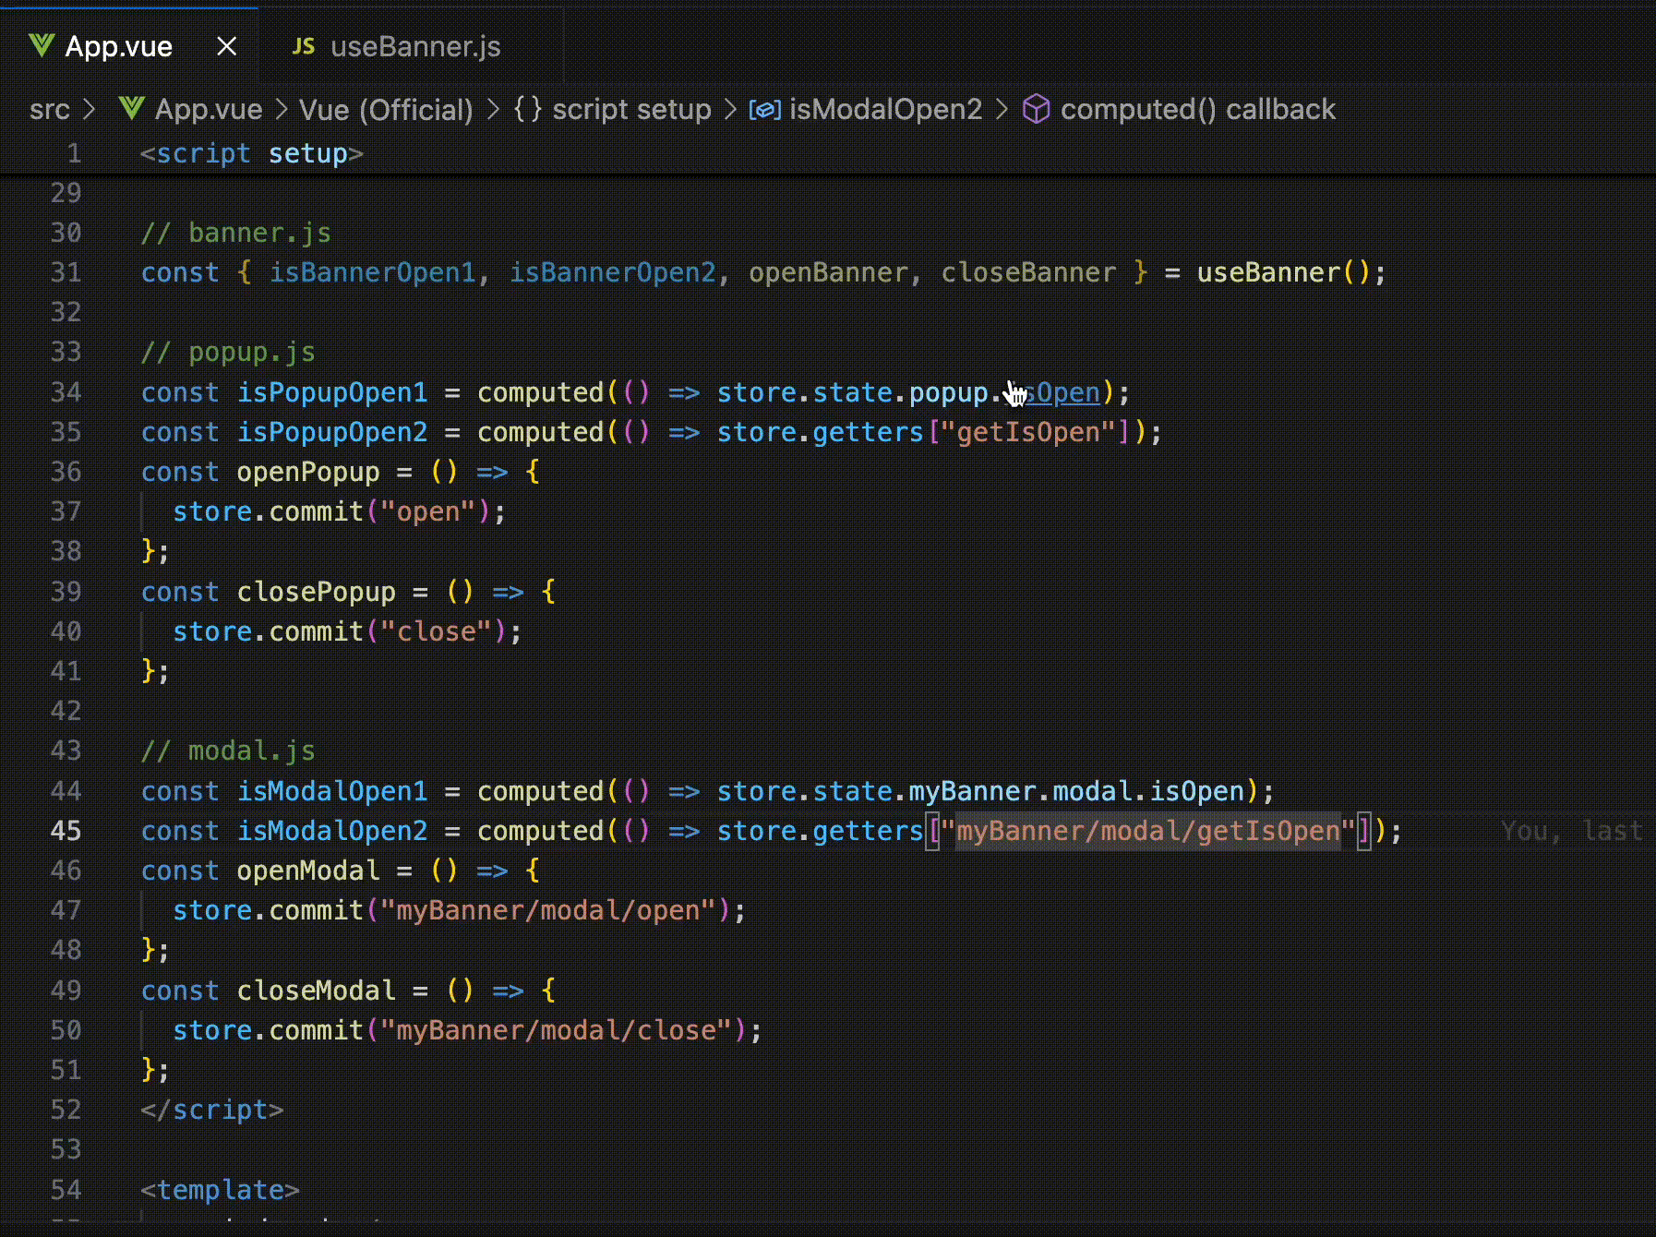This screenshot has height=1237, width=1656.
Task: Click closeBanner in the destructuring
Action: (1028, 272)
